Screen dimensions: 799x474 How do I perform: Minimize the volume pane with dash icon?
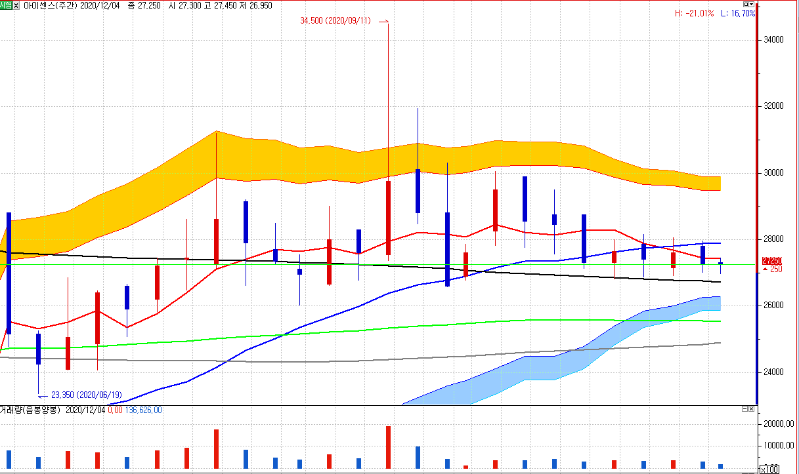[x=745, y=409]
